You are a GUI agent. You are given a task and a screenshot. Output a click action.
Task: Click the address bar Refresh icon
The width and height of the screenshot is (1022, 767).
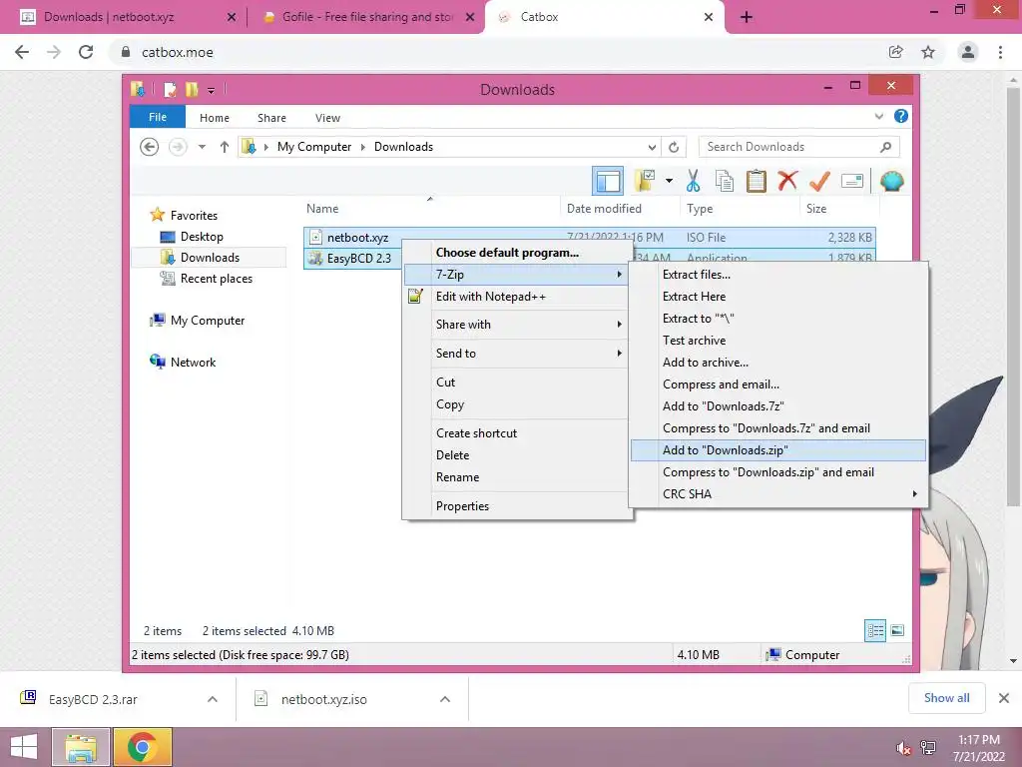674,147
